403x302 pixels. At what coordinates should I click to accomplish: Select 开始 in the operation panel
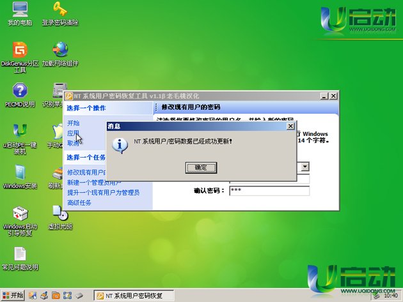[x=74, y=123]
